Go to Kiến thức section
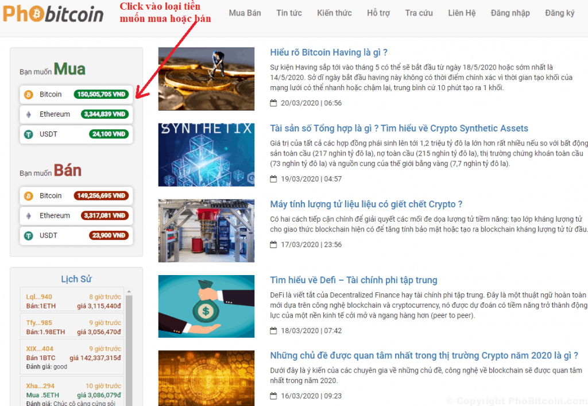The height and width of the screenshot is (406, 588). tap(334, 13)
